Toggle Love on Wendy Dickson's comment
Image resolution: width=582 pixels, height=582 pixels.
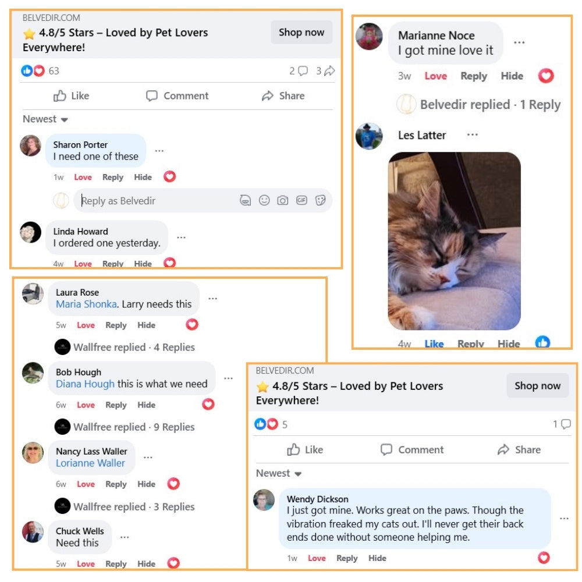[317, 558]
